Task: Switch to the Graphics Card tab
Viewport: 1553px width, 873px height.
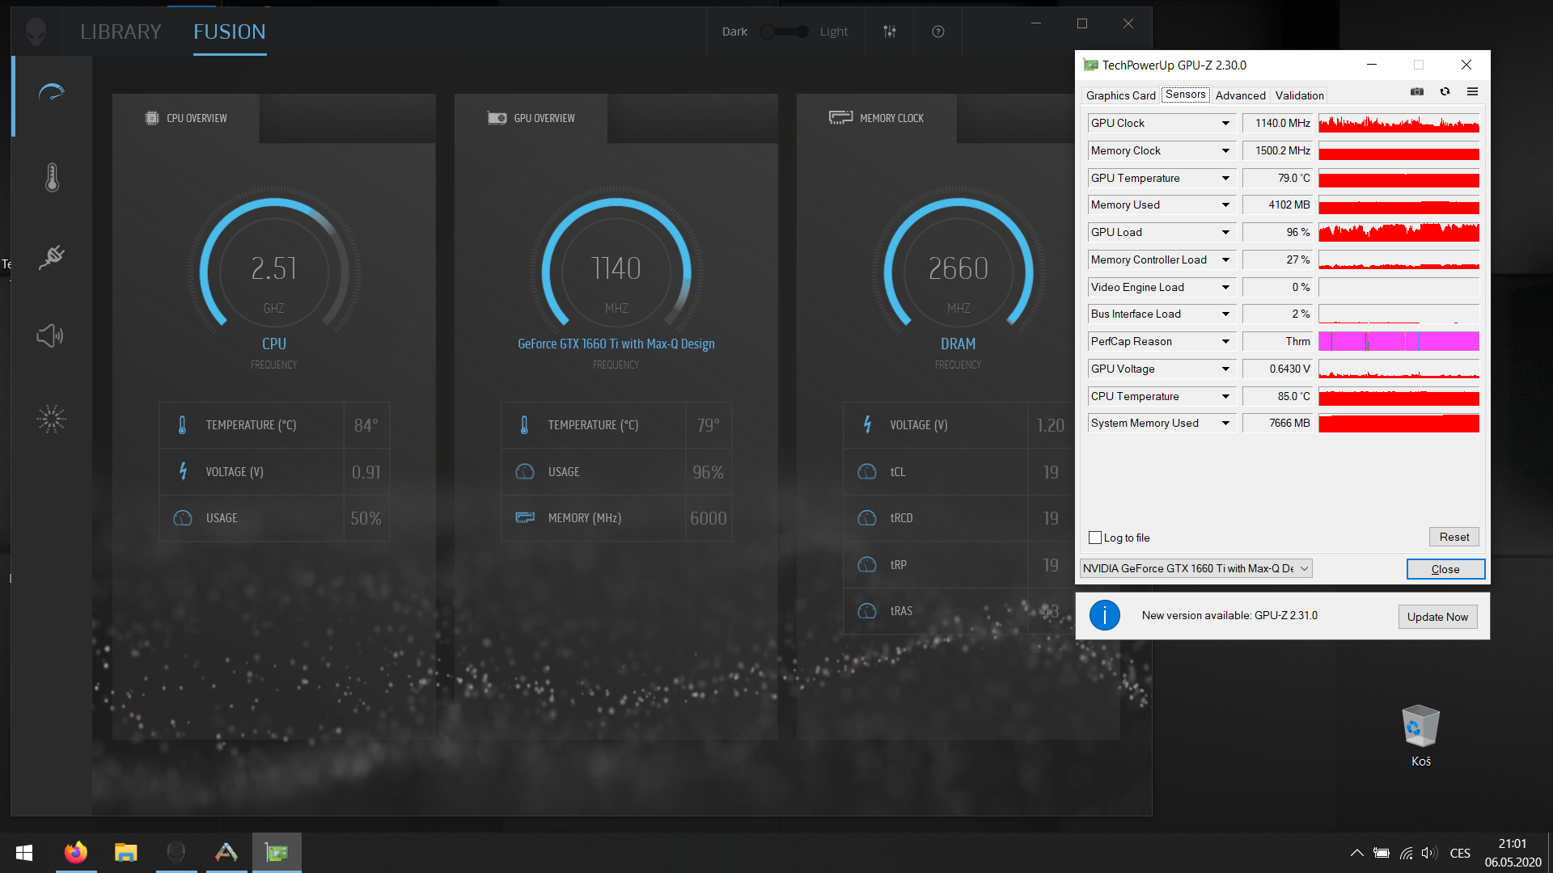Action: pyautogui.click(x=1120, y=95)
